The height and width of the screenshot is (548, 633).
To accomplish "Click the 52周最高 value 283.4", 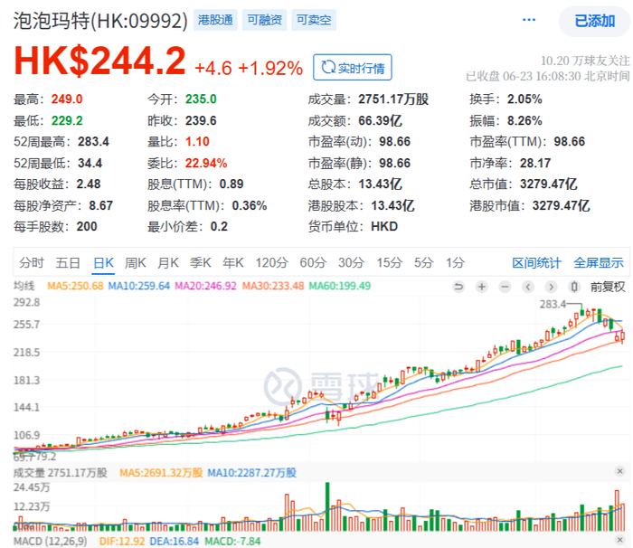I will click(x=93, y=142).
